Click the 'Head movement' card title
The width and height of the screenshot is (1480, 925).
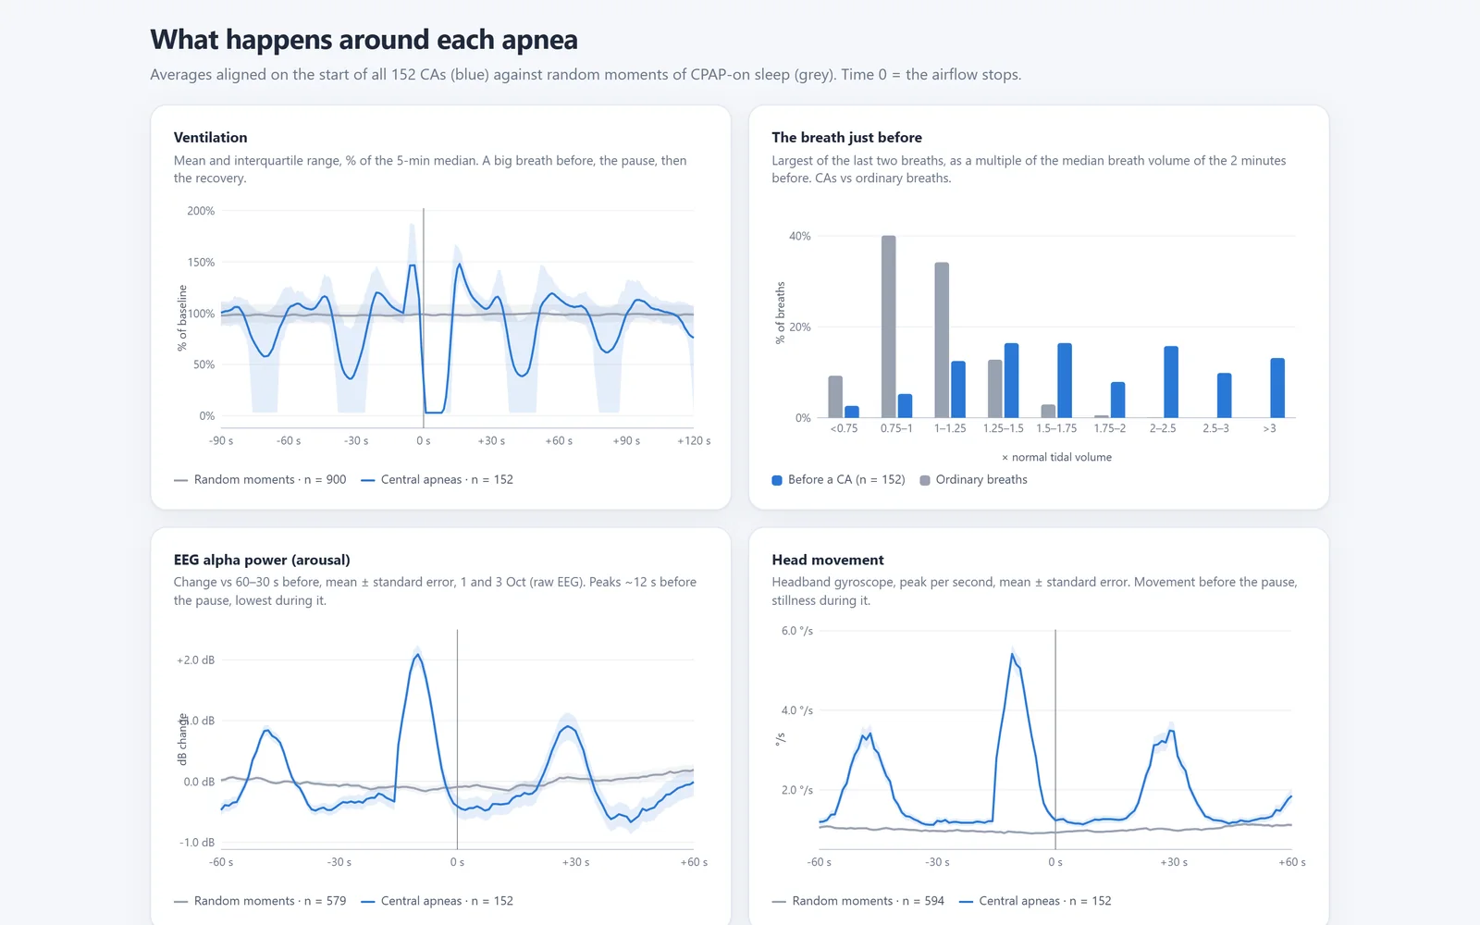828,560
